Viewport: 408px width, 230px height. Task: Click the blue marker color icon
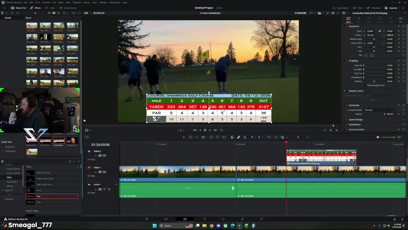(259, 137)
